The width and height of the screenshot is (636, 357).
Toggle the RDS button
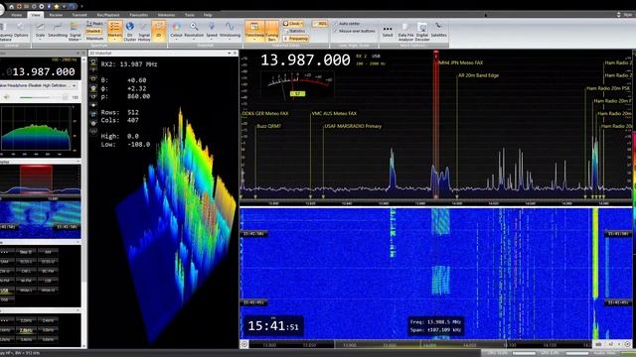(x=320, y=24)
